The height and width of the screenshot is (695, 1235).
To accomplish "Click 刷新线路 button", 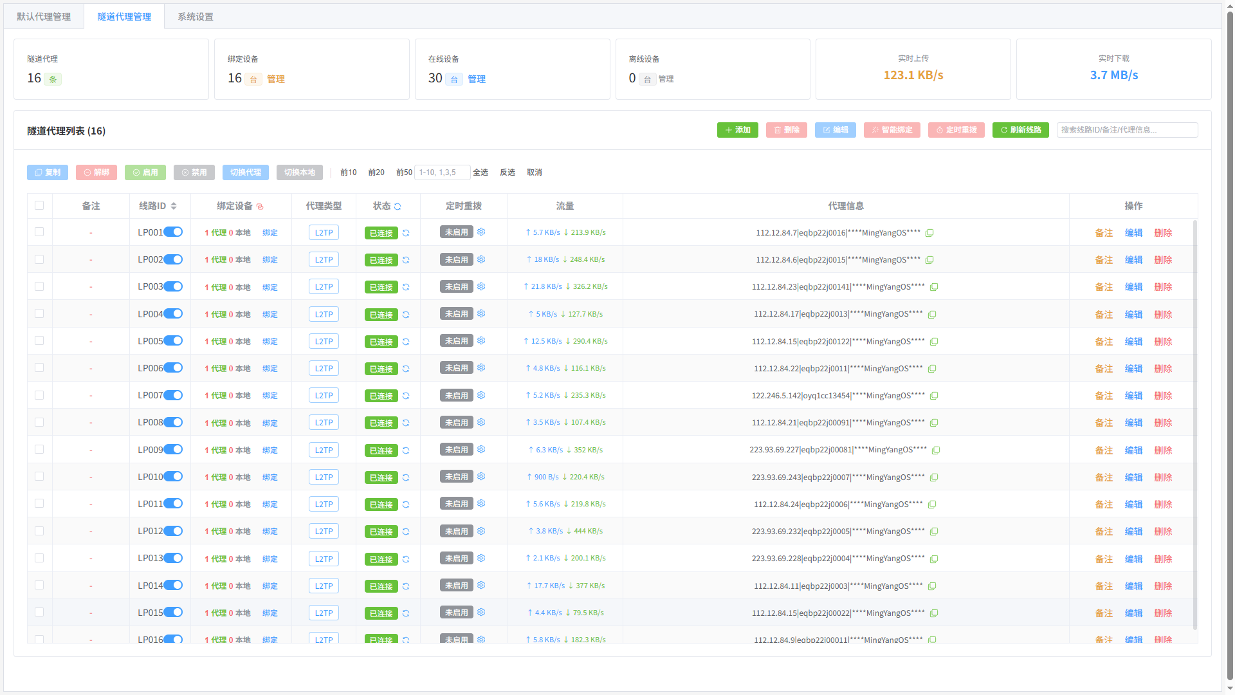I will tap(1021, 130).
